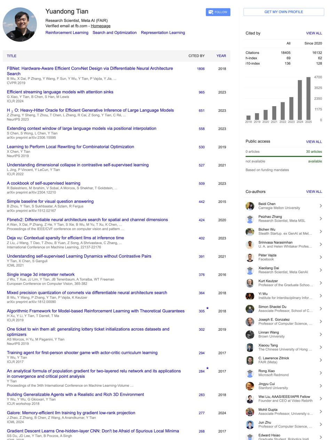
Task: Open Srinivasa Narasimhan's avatar icon
Action: click(250, 245)
